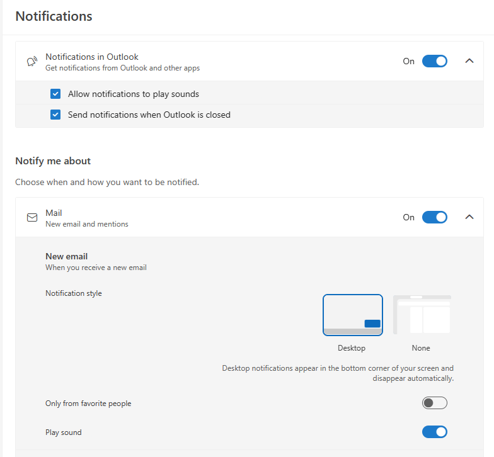Select the Desktop notification style thumbnail
This screenshot has width=494, height=457.
(x=353, y=315)
